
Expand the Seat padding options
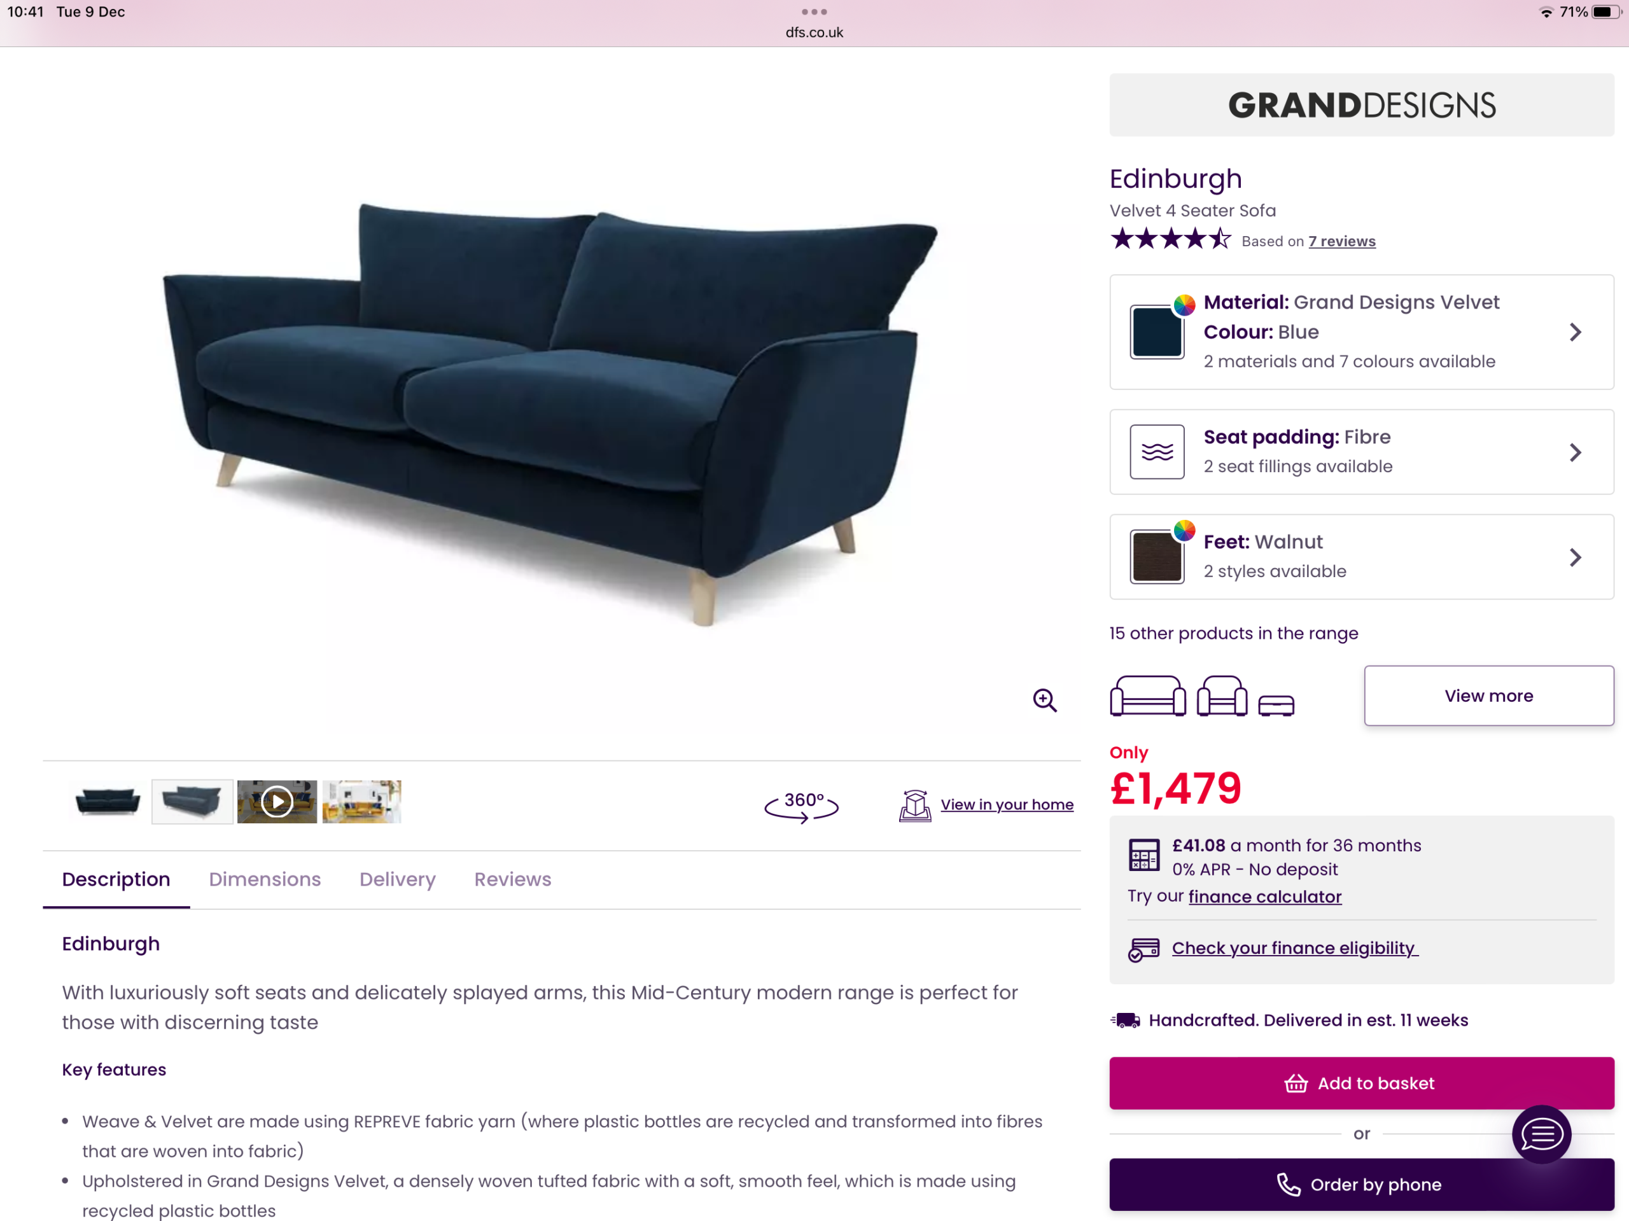pos(1362,451)
